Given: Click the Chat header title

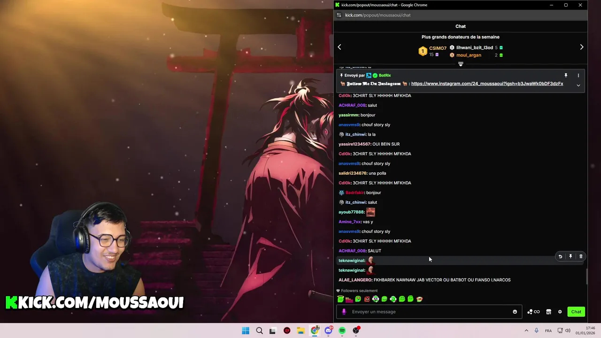Looking at the screenshot, I should click(x=461, y=26).
